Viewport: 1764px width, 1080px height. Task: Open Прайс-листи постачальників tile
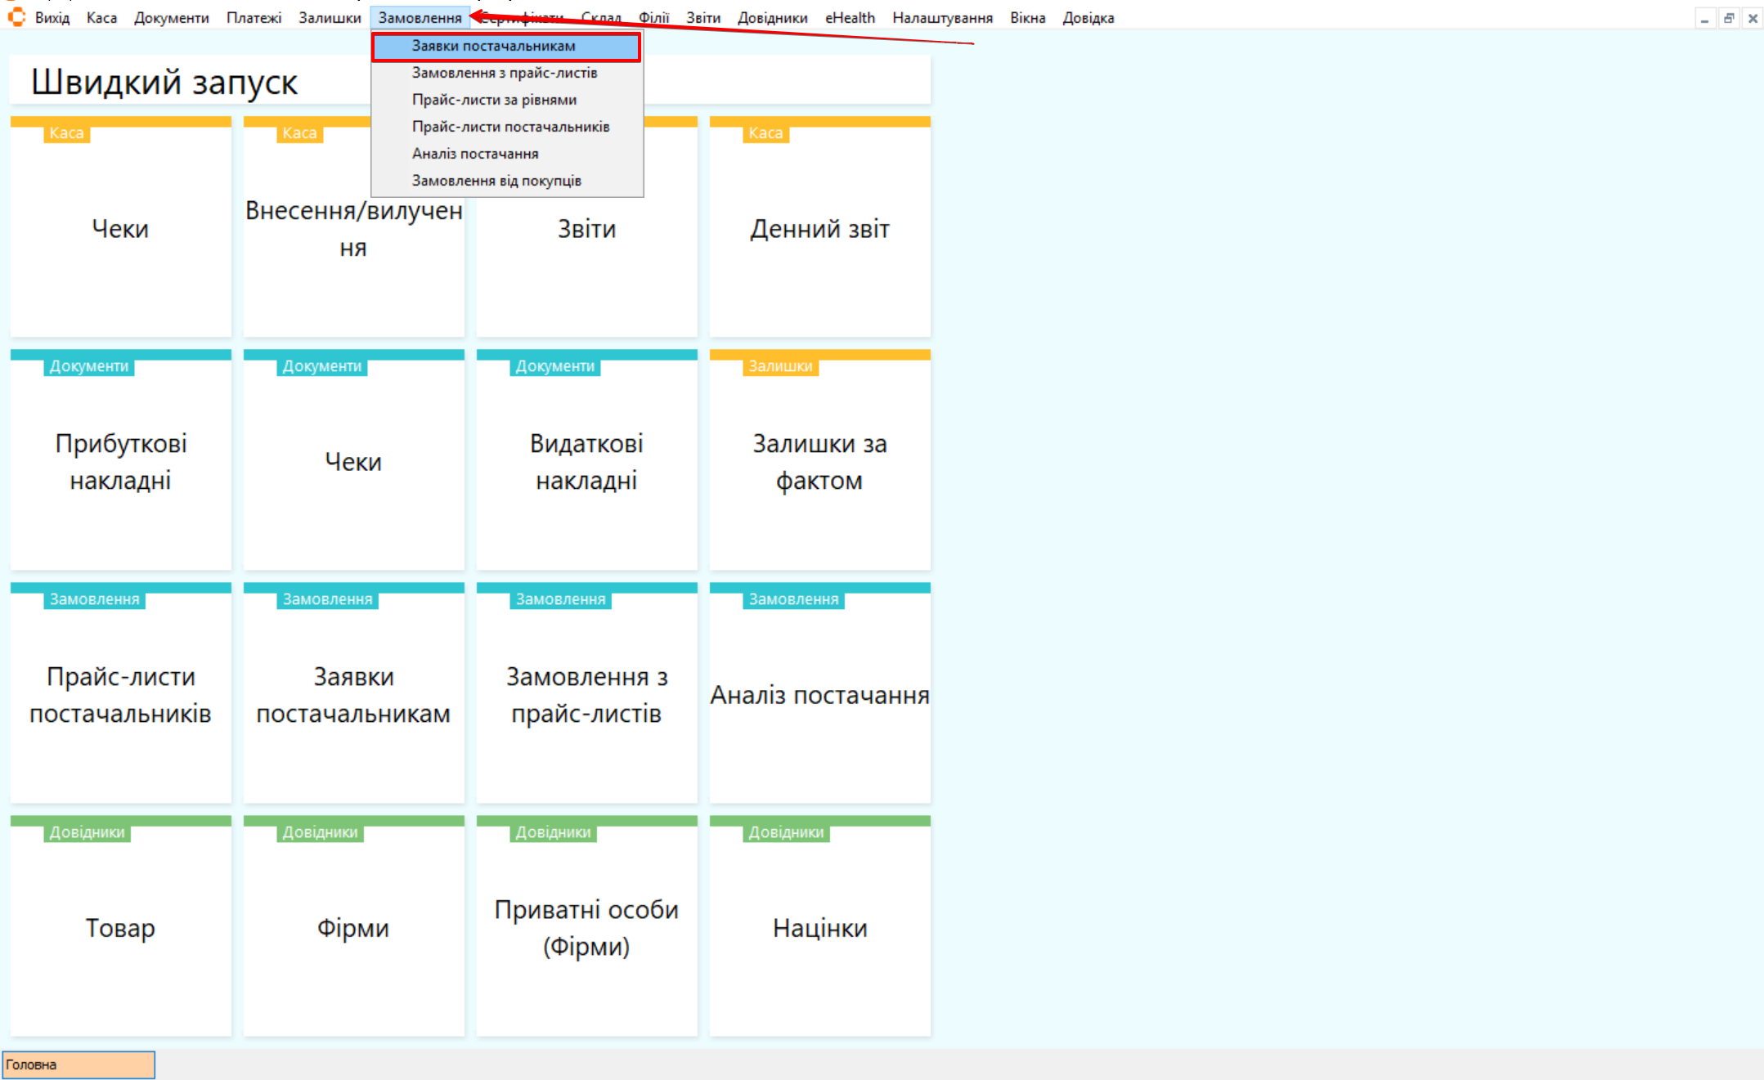point(120,694)
